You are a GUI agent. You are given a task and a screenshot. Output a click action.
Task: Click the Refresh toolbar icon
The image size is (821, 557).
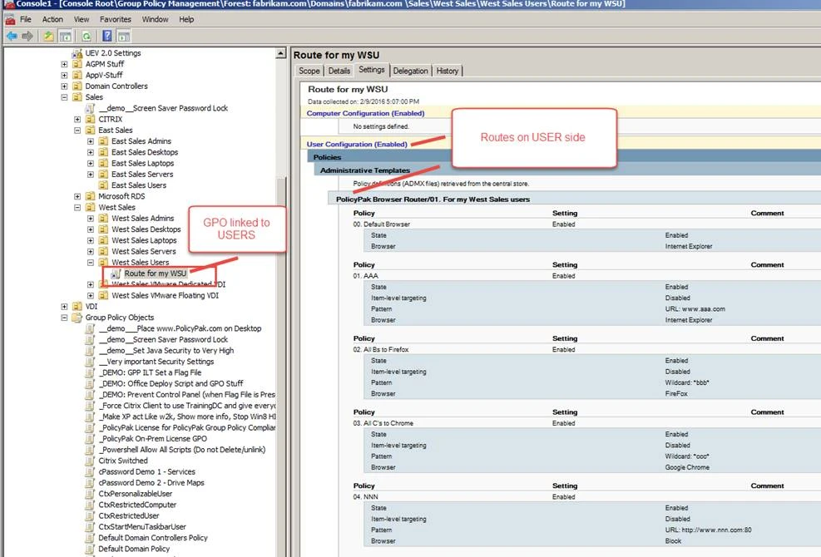(86, 36)
